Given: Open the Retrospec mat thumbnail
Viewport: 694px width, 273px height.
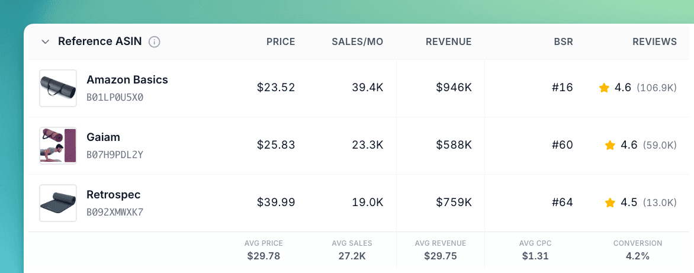Looking at the screenshot, I should point(58,203).
